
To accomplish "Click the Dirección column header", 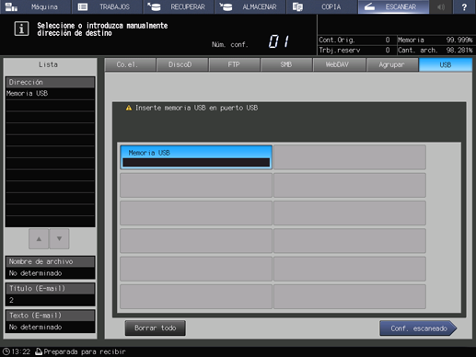I will click(x=50, y=82).
